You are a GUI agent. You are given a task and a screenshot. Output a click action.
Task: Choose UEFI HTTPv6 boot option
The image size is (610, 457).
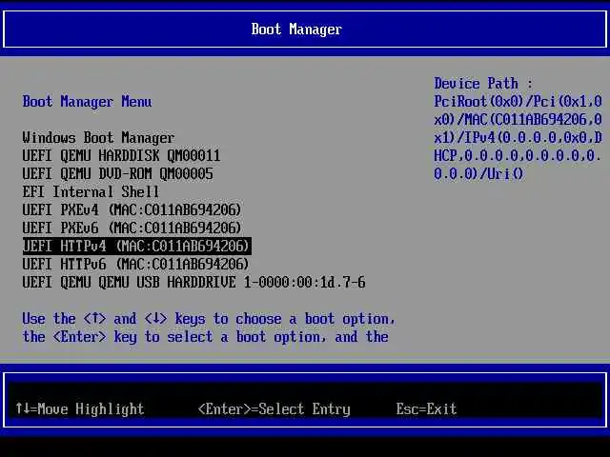[x=135, y=265]
